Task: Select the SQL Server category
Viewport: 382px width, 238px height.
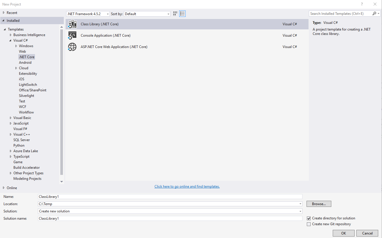Action: tap(22, 140)
